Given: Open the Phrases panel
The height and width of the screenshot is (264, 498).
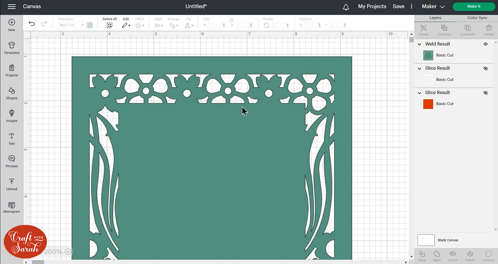Looking at the screenshot, I should [12, 161].
